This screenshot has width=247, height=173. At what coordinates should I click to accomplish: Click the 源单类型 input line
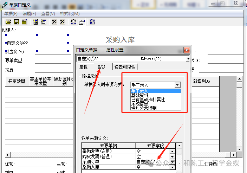coord(53,61)
